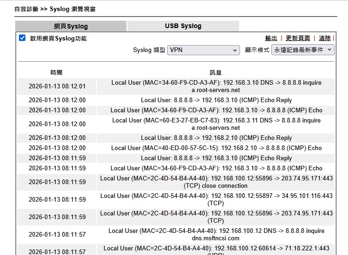
Task: Clear the log with 清除 link
Action: click(x=324, y=38)
